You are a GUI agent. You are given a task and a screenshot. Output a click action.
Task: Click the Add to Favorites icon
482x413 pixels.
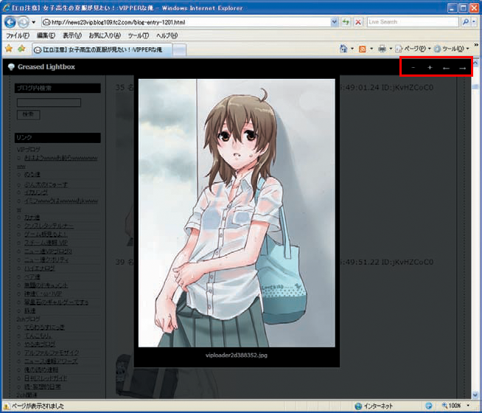(x=21, y=49)
